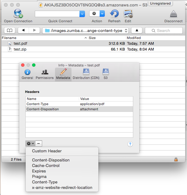Click the 66.1 KB size value

pyautogui.click(x=118, y=49)
